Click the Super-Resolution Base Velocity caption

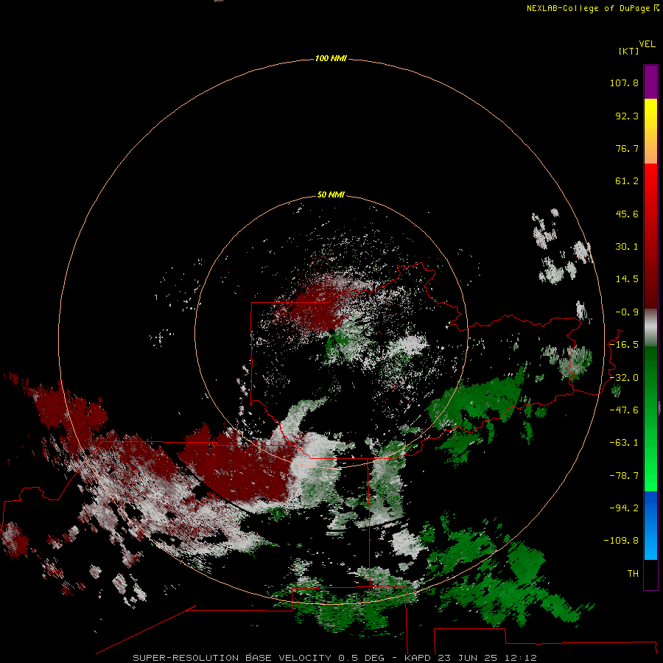pos(334,658)
